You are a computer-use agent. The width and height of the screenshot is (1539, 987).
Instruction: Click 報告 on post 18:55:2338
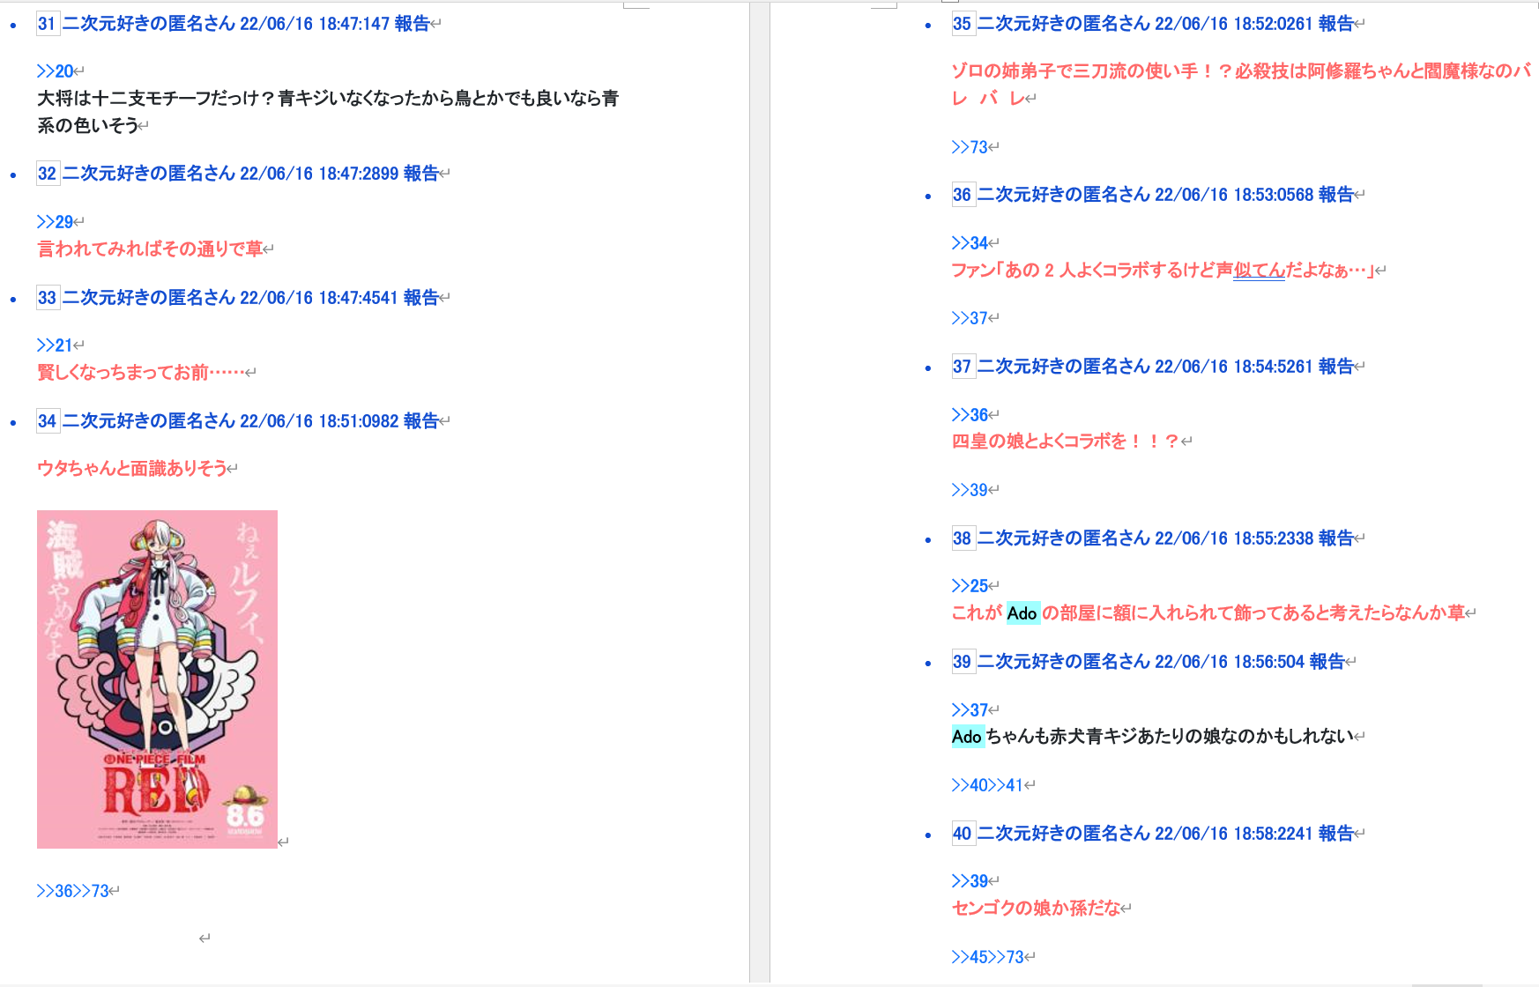(x=1336, y=538)
